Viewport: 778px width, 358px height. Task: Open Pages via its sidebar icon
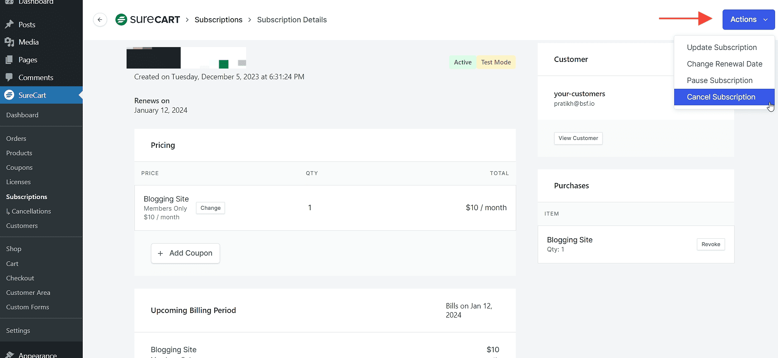[9, 60]
